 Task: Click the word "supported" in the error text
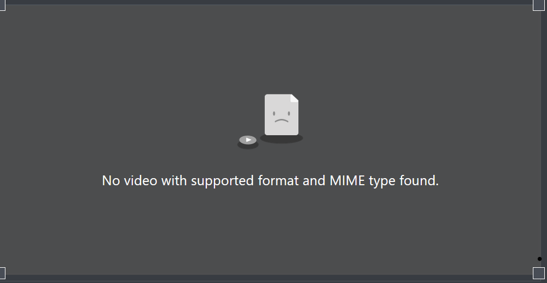pyautogui.click(x=222, y=181)
